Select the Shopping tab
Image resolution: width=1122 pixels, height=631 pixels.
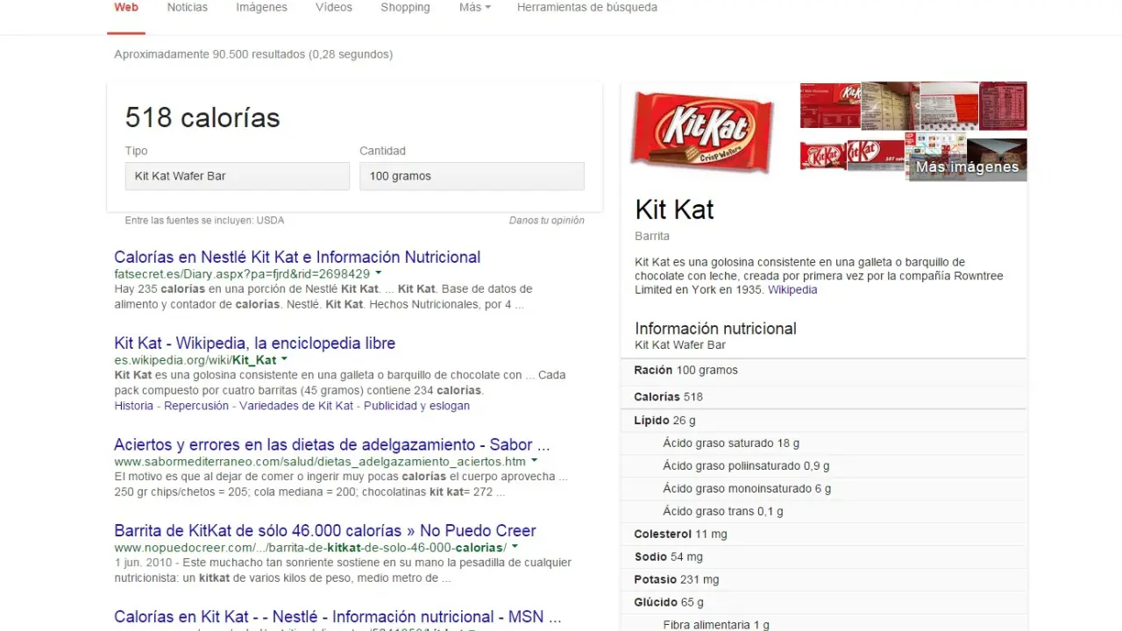click(405, 8)
